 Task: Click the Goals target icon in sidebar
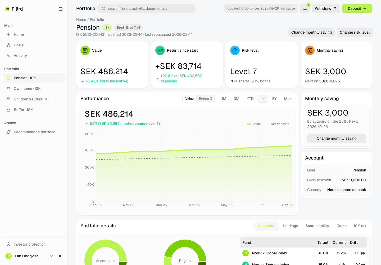(8, 45)
